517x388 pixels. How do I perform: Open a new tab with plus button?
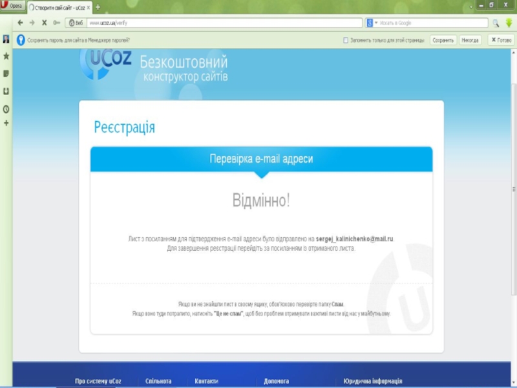pyautogui.click(x=98, y=7)
